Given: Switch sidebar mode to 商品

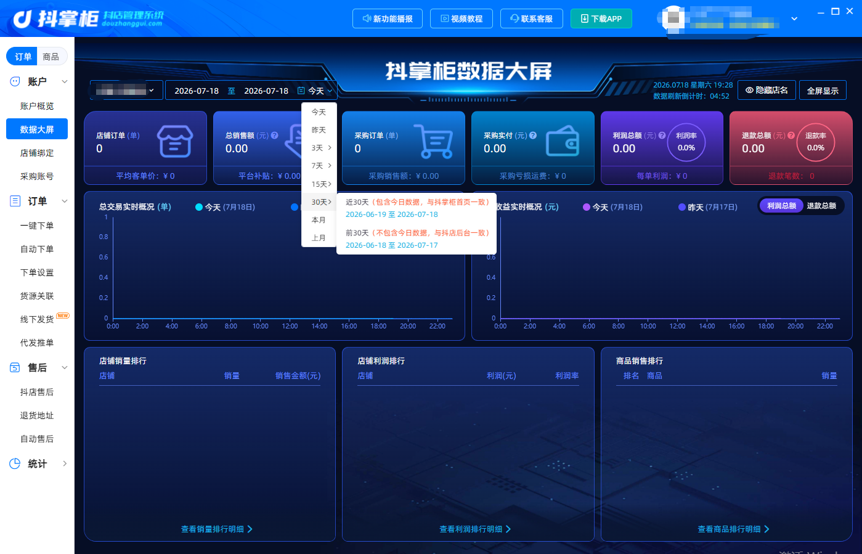Looking at the screenshot, I should point(51,57).
